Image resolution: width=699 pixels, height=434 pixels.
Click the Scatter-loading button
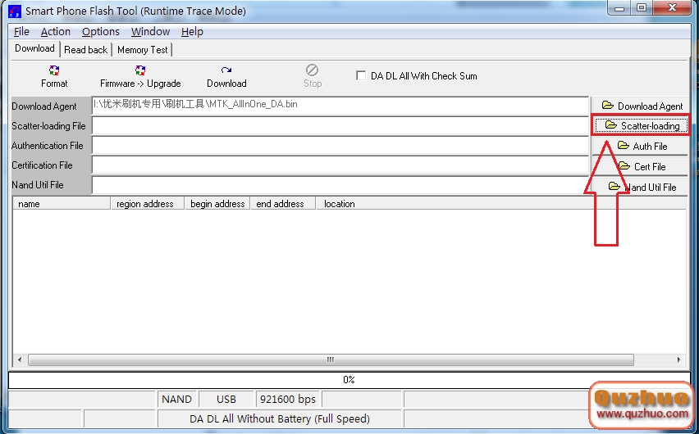click(x=642, y=125)
